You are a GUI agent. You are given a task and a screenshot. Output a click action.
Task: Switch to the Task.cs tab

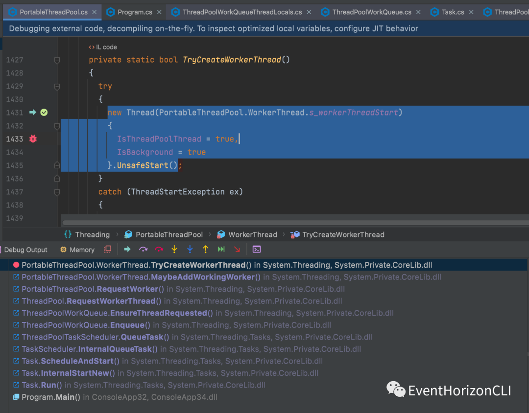[453, 12]
